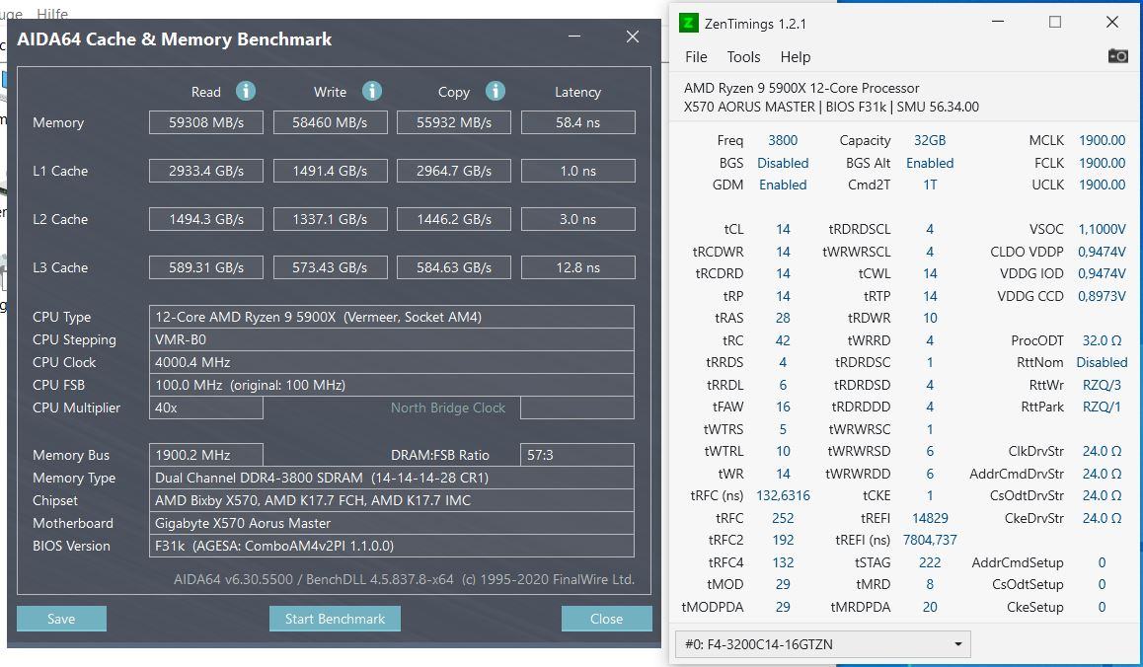Click the Save button in AIDA64
Image resolution: width=1143 pixels, height=667 pixels.
[61, 619]
